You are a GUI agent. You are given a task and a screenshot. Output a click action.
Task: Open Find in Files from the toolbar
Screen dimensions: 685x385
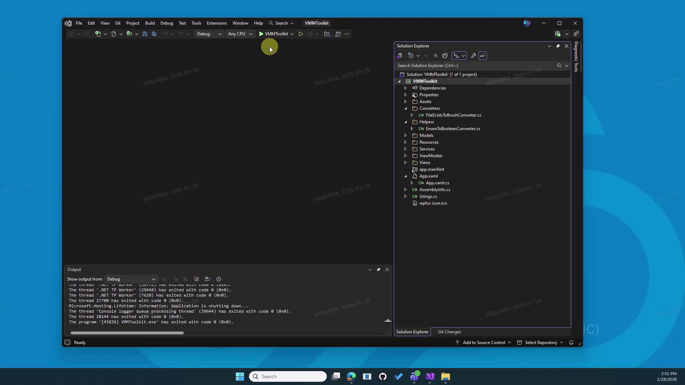(327, 34)
